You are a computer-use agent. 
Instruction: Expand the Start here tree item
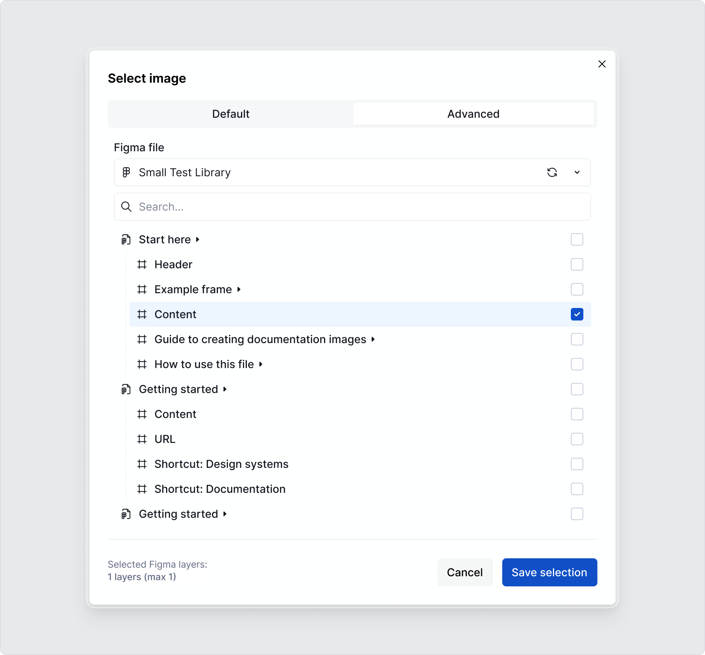tap(198, 239)
